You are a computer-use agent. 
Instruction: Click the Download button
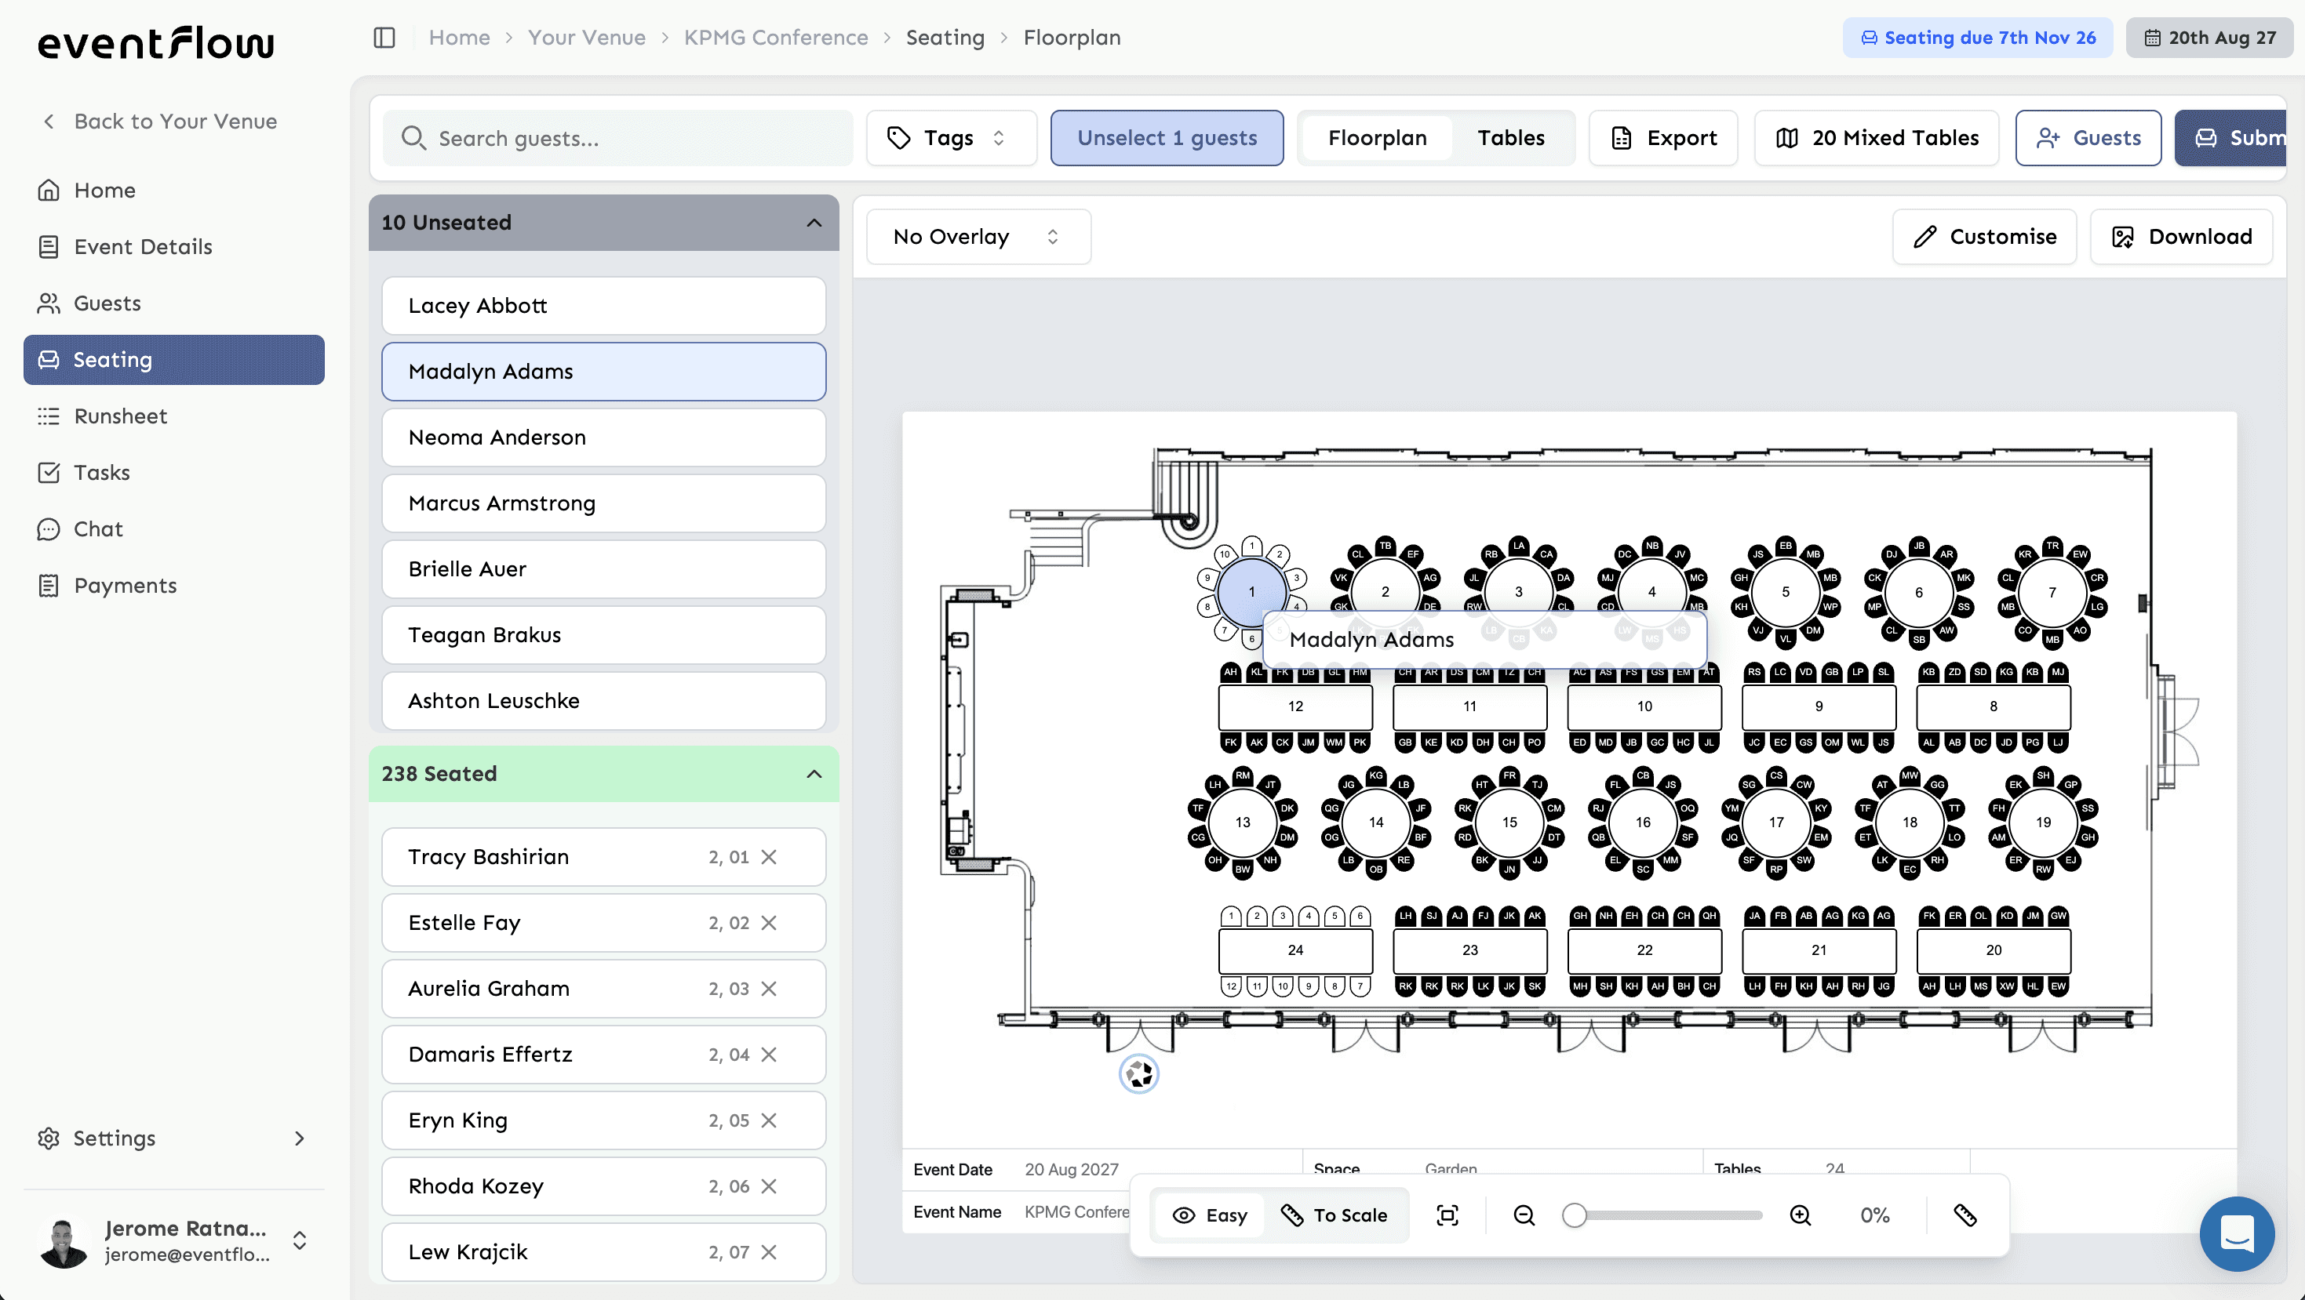click(x=2180, y=237)
